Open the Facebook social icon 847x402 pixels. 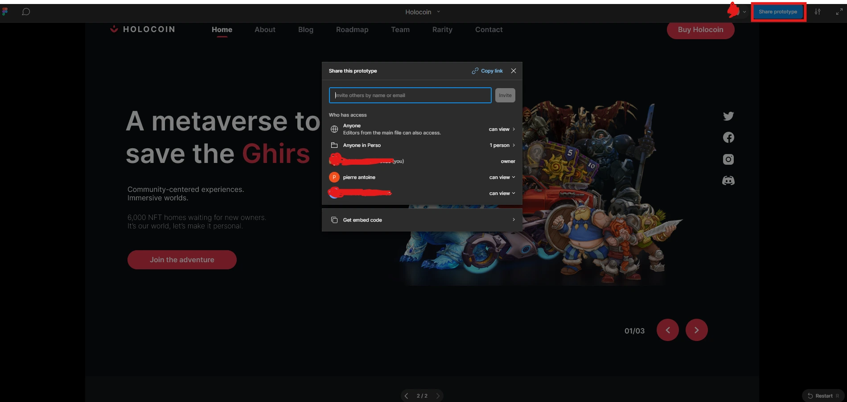pos(728,138)
